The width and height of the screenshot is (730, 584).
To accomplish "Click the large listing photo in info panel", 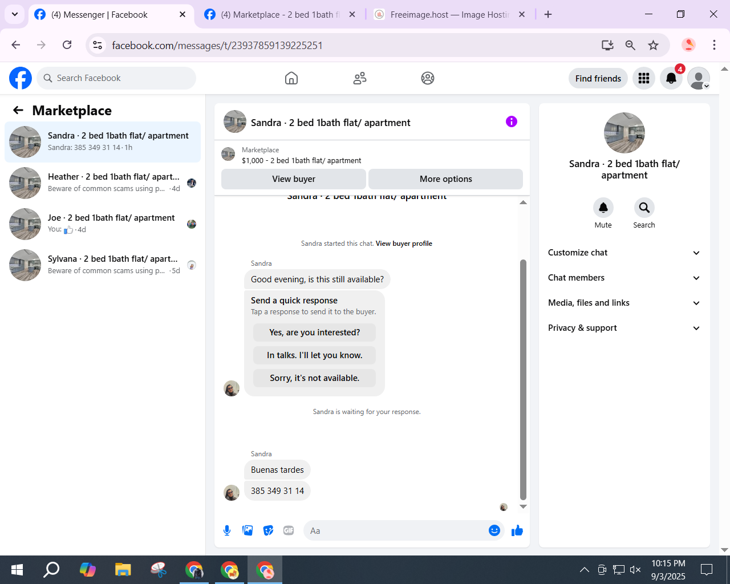I will pyautogui.click(x=624, y=133).
